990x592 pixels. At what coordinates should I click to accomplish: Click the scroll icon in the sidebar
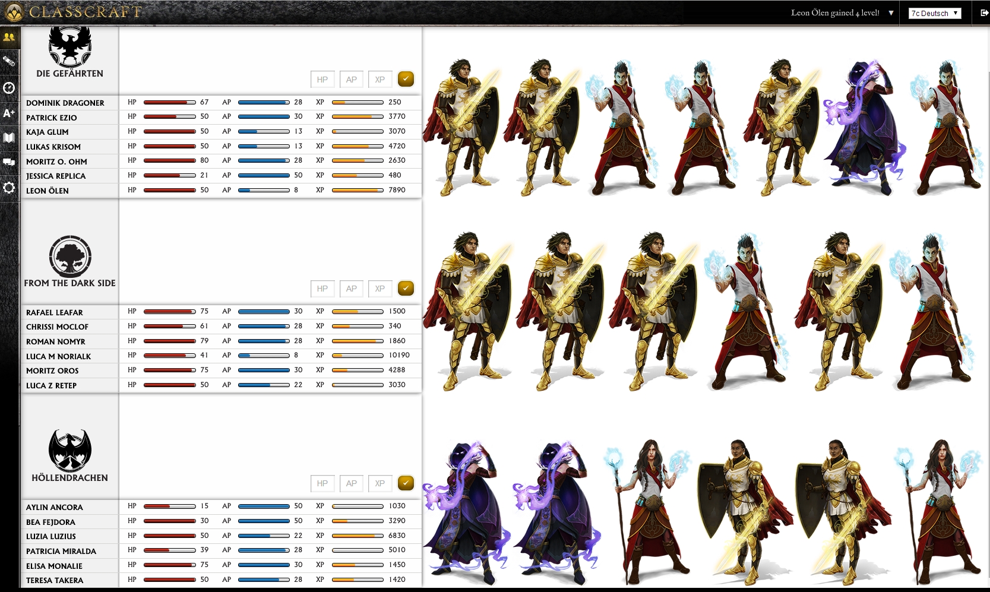pos(9,61)
